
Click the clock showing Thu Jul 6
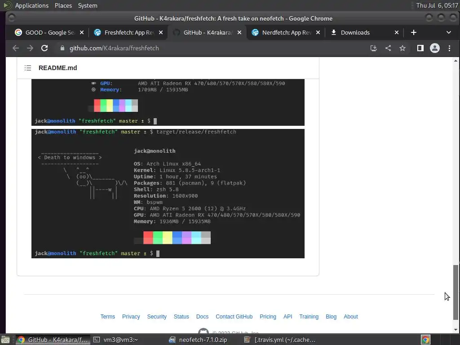pyautogui.click(x=437, y=5)
